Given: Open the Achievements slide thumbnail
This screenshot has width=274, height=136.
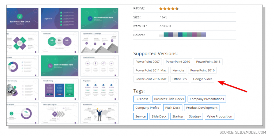Looking at the screenshot, I should pos(100,113).
